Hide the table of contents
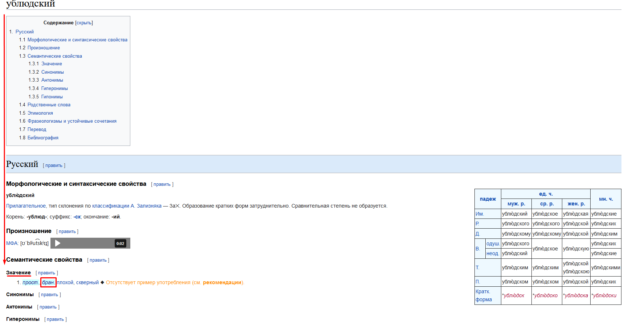The image size is (624, 323). pos(84,23)
